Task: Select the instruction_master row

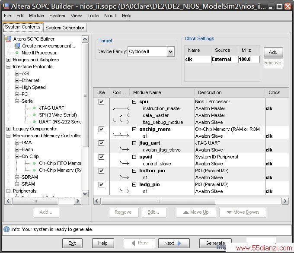Action: click(162, 108)
